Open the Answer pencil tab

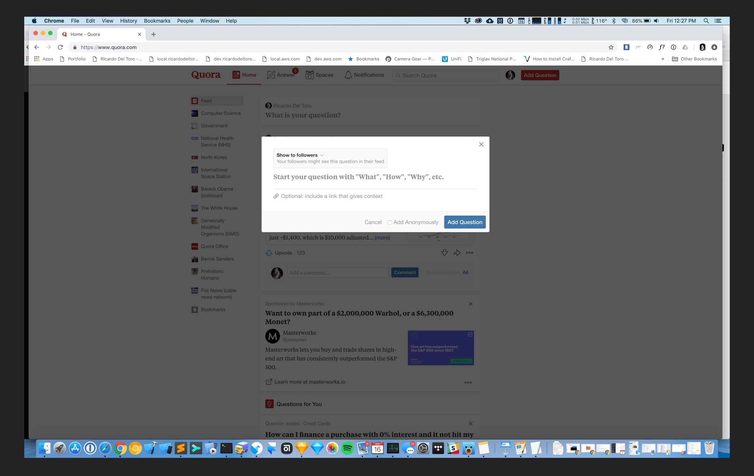pos(281,75)
